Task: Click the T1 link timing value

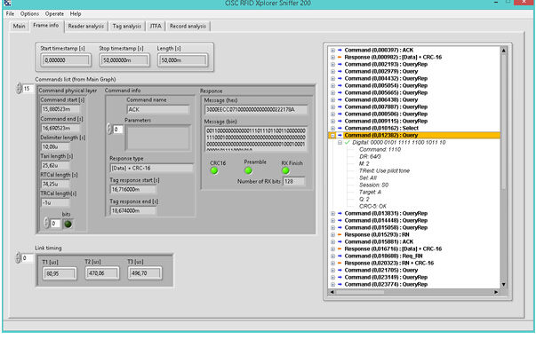Action: [60, 273]
